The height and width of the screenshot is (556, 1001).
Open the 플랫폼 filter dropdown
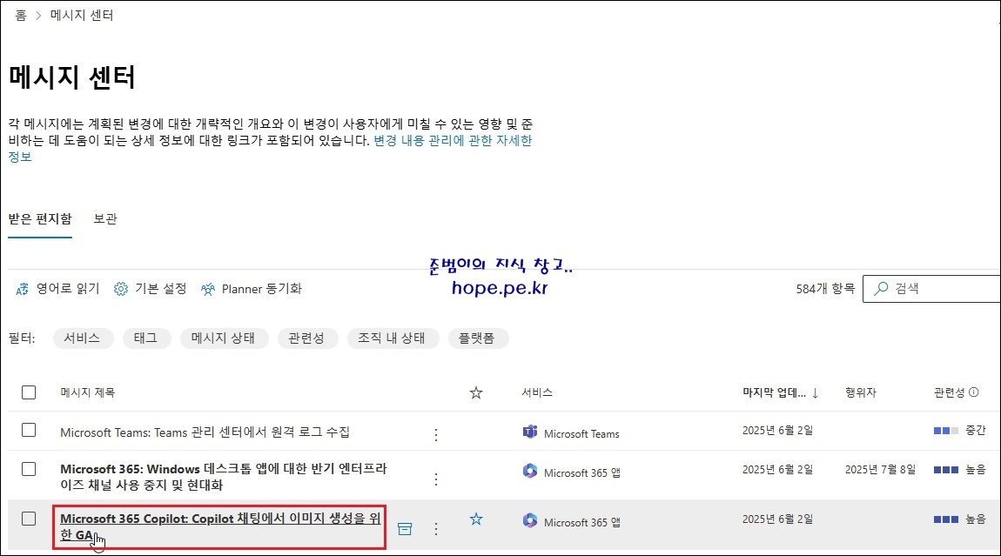[477, 338]
